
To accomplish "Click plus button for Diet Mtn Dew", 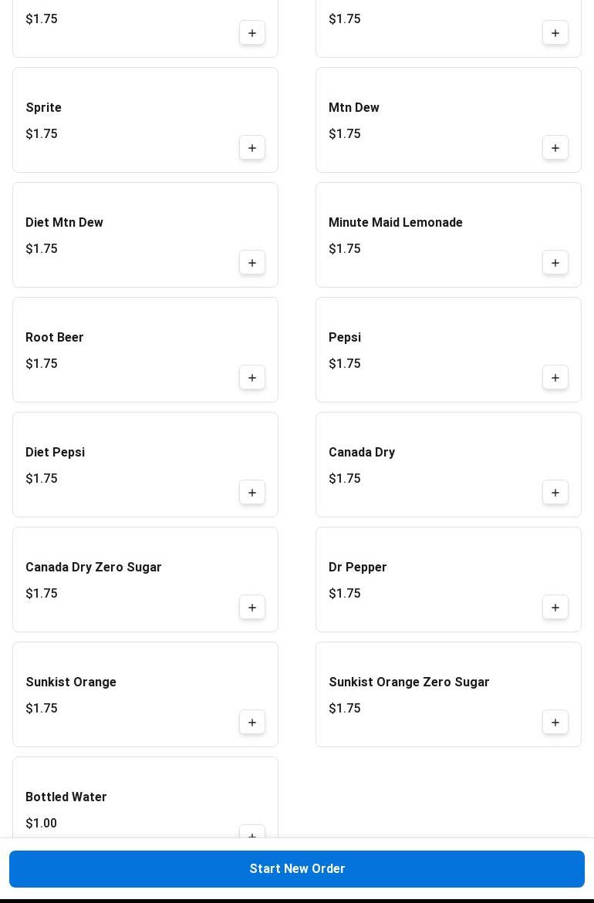I will click(x=252, y=263).
